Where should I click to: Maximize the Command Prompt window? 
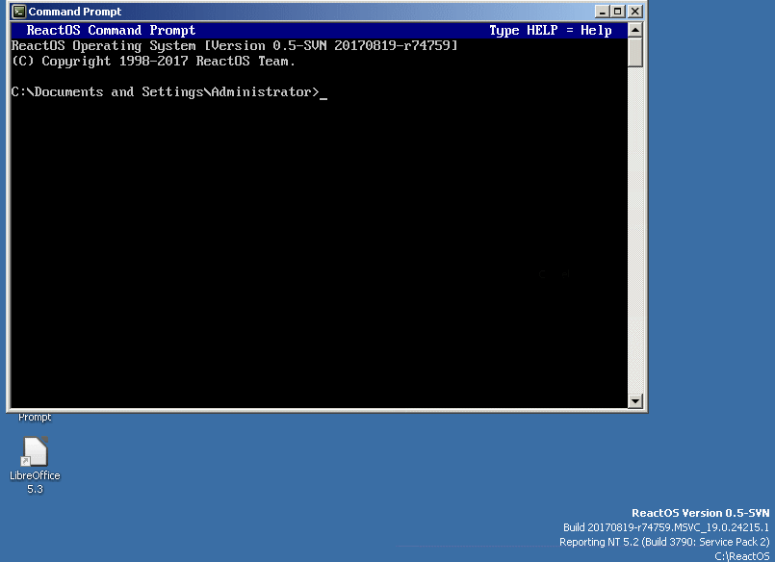point(618,12)
